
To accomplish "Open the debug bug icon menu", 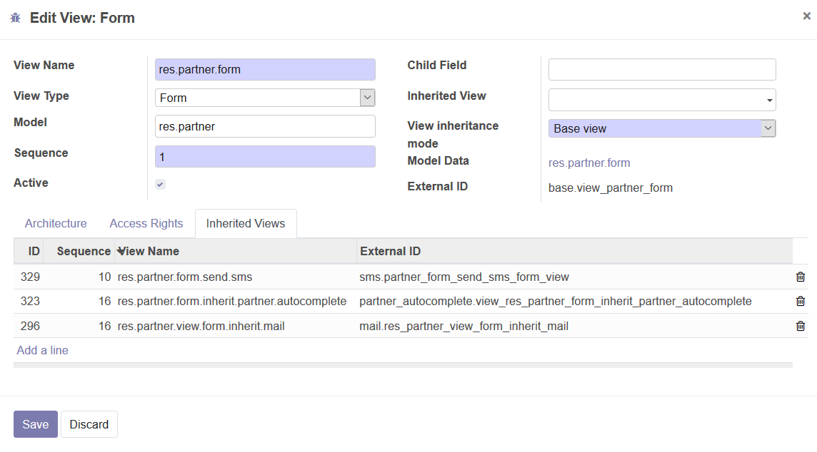I will coord(16,19).
